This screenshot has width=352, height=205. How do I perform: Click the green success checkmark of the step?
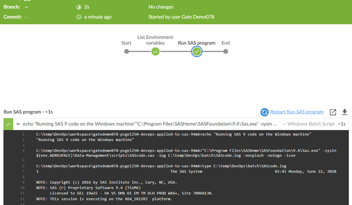coord(8,124)
